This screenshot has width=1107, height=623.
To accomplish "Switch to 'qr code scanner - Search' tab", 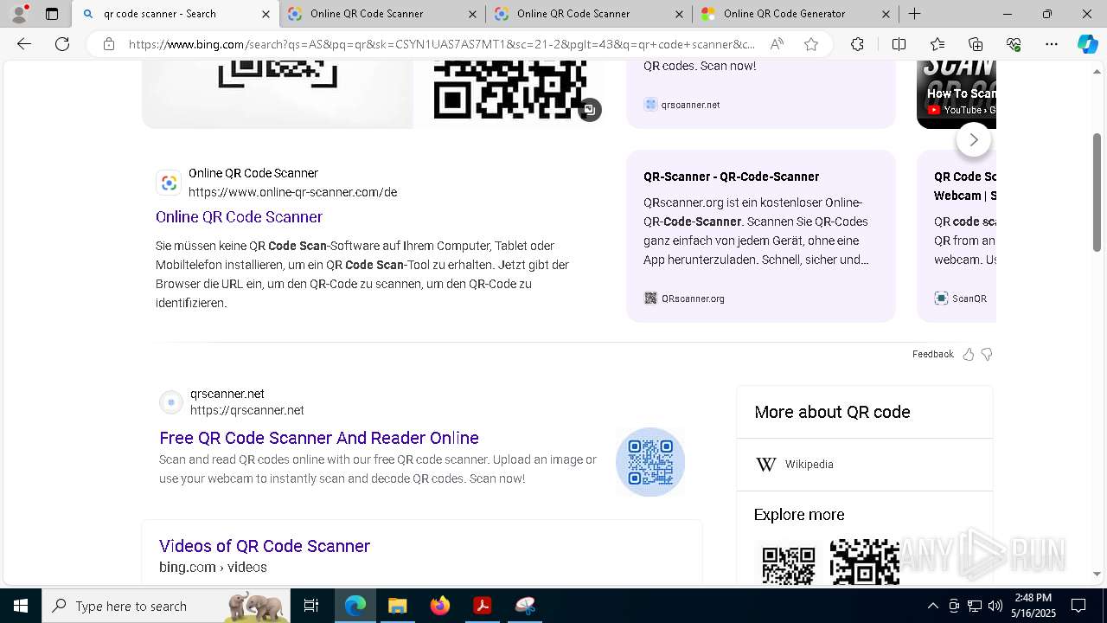I will point(176,14).
